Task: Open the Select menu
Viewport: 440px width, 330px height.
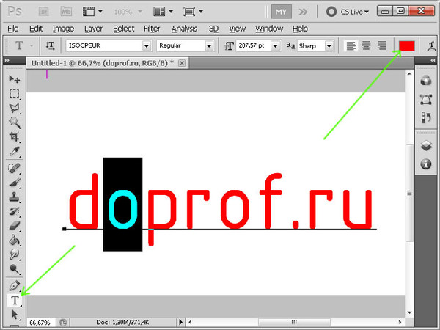Action: point(124,29)
